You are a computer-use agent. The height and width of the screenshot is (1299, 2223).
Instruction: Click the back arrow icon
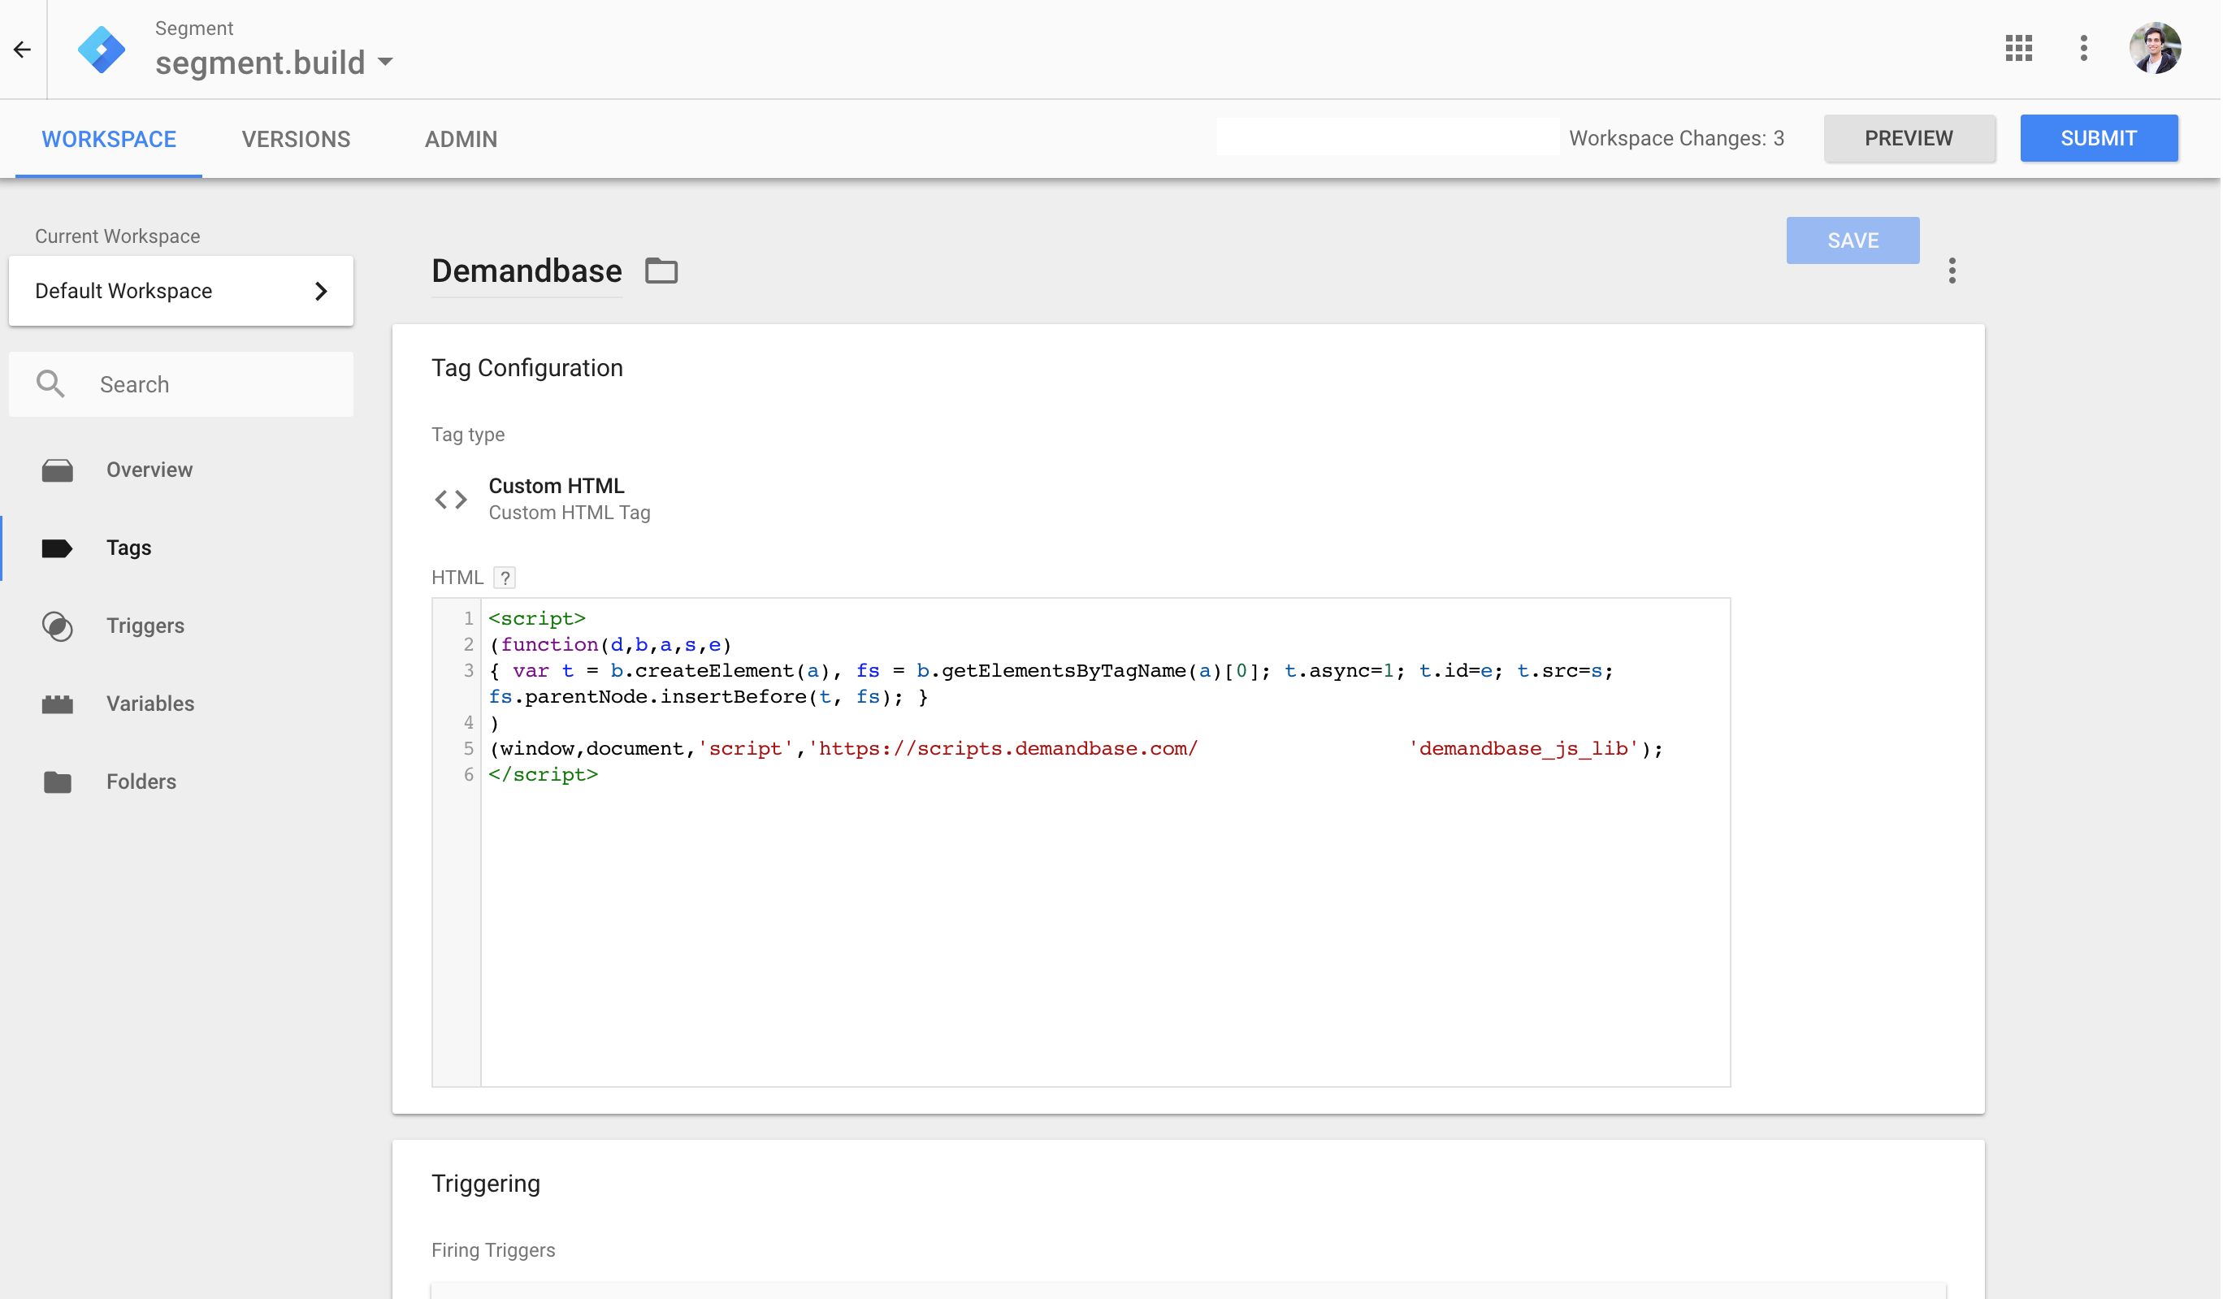(22, 50)
